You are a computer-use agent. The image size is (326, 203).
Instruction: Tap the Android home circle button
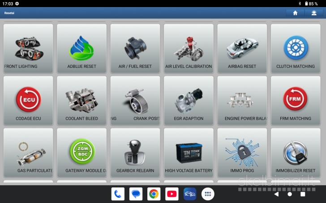(290, 194)
